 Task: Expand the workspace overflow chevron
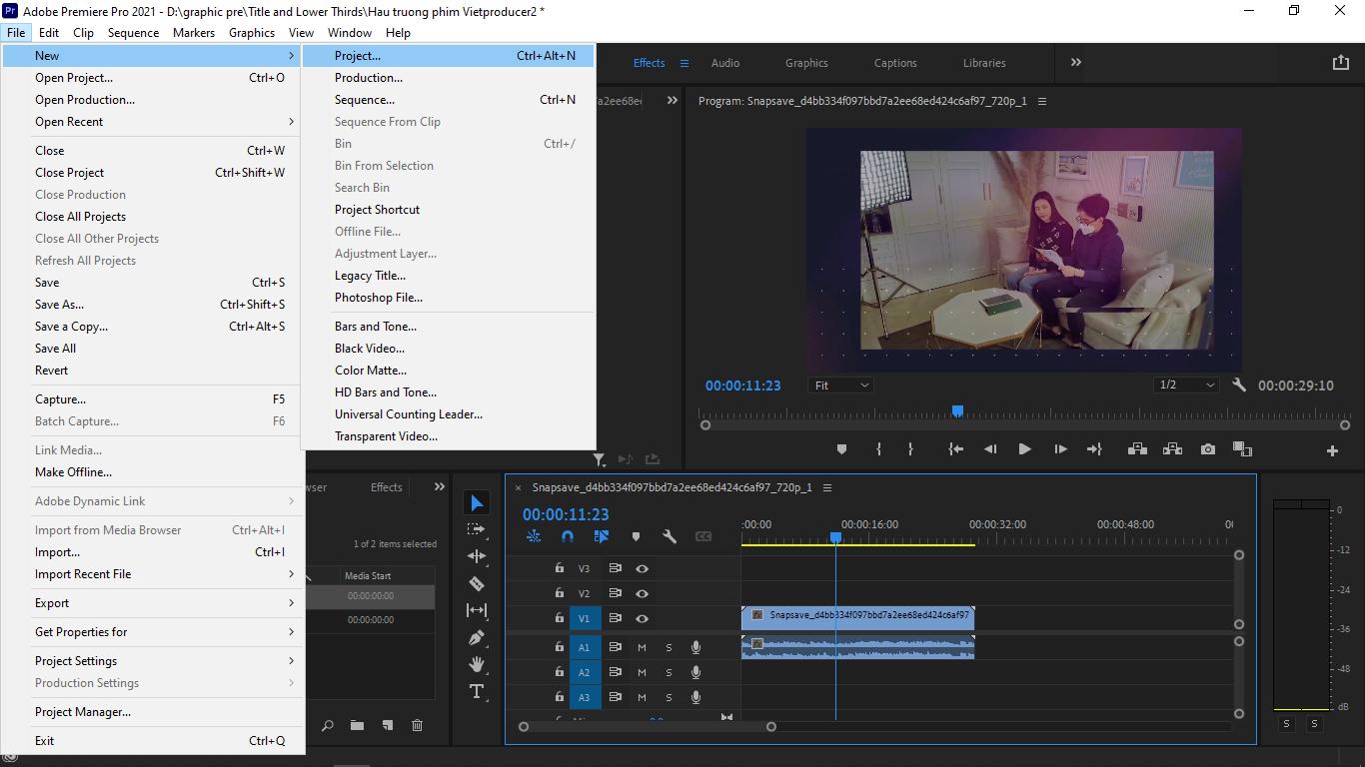pyautogui.click(x=1076, y=62)
